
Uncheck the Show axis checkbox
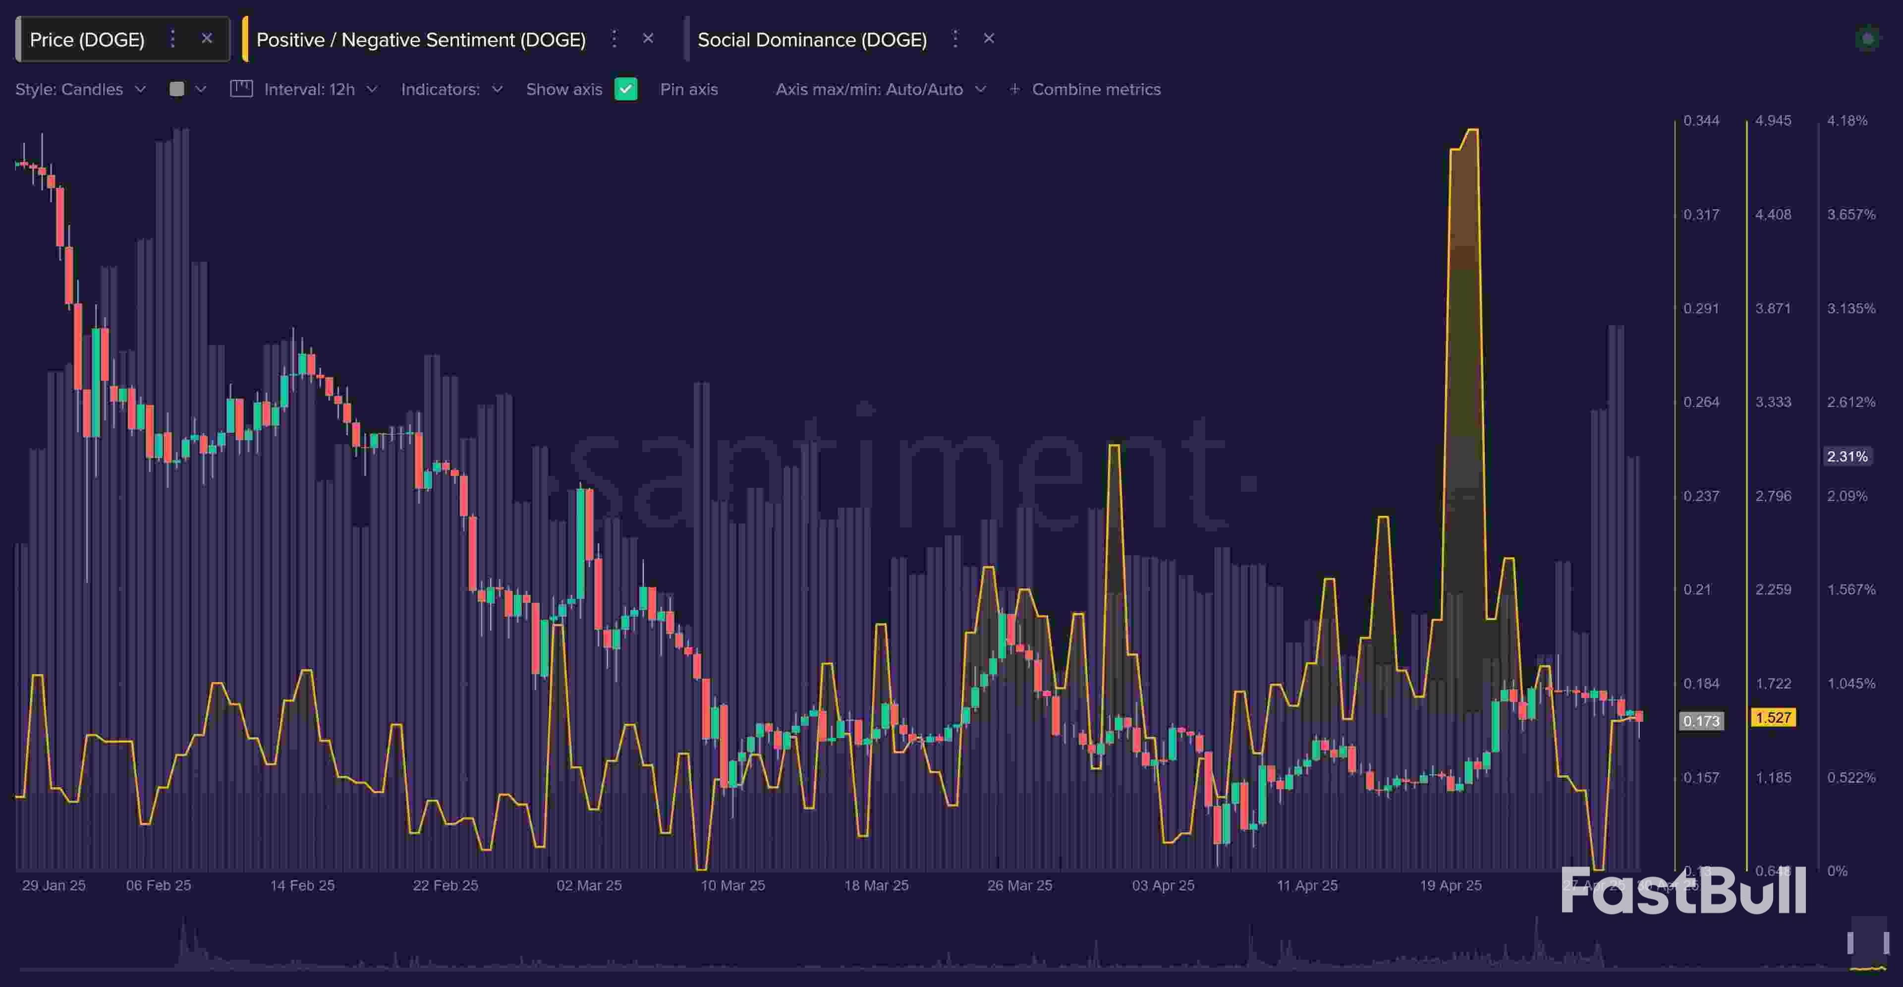626,89
